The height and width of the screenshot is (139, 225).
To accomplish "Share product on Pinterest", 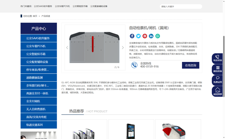I will [x=145, y=36].
